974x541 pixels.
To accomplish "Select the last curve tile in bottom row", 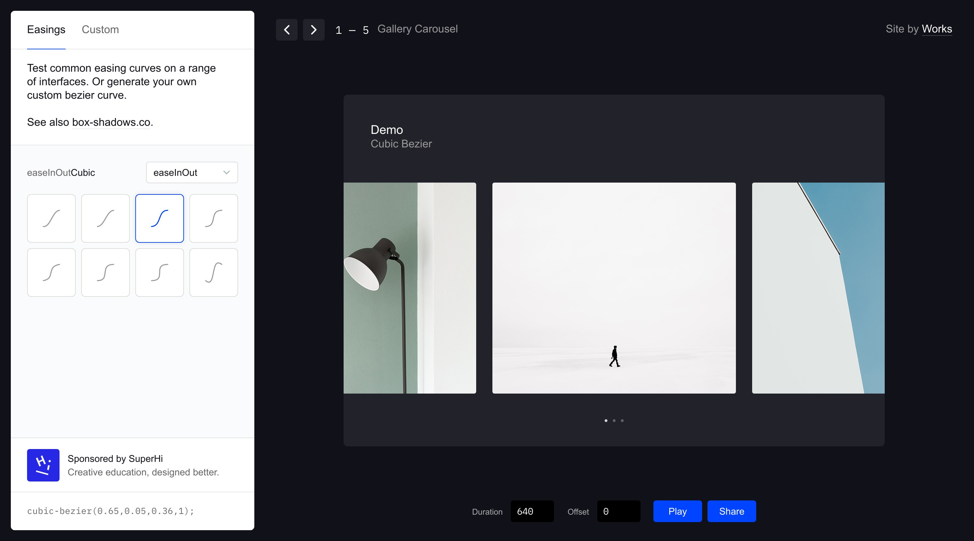I will coord(214,272).
